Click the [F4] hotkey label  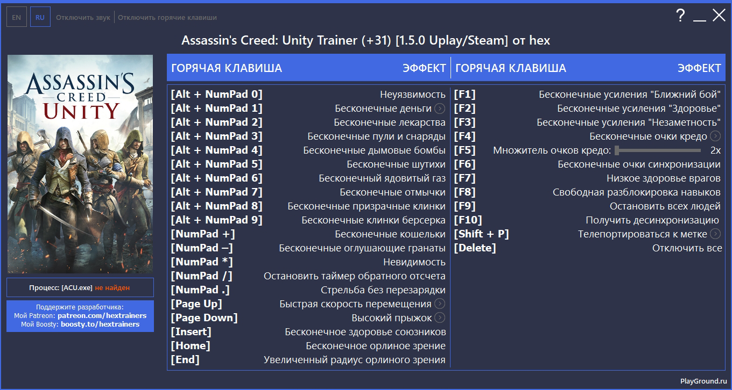pyautogui.click(x=465, y=136)
